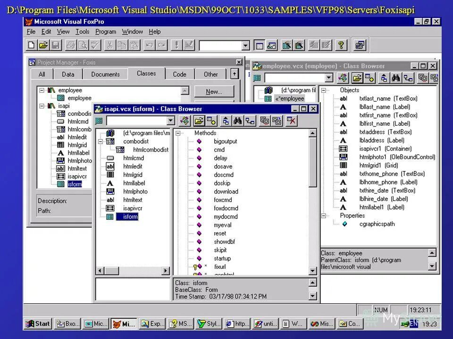Switch to the http... browser taskbar button
The width and height of the screenshot is (453, 339).
pyautogui.click(x=237, y=324)
